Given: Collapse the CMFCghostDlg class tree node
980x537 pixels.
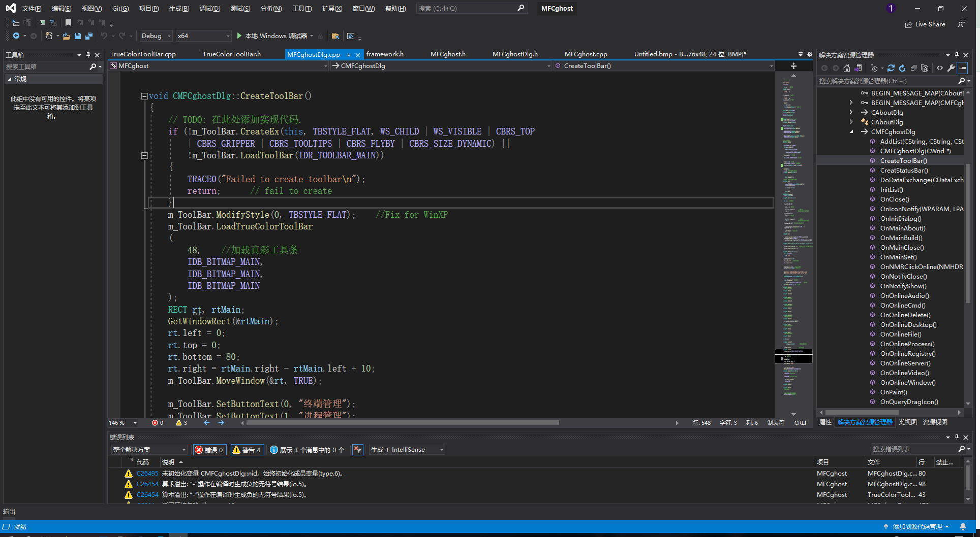Looking at the screenshot, I should pos(851,132).
